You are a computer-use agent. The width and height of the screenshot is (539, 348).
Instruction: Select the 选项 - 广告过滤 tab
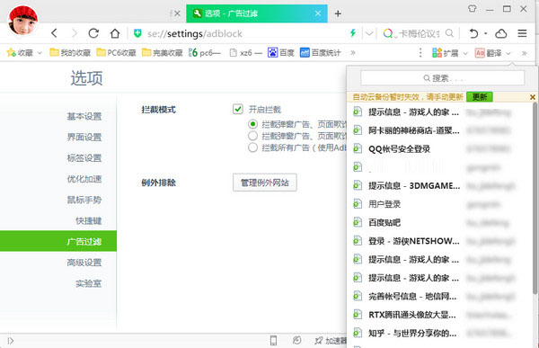click(256, 13)
